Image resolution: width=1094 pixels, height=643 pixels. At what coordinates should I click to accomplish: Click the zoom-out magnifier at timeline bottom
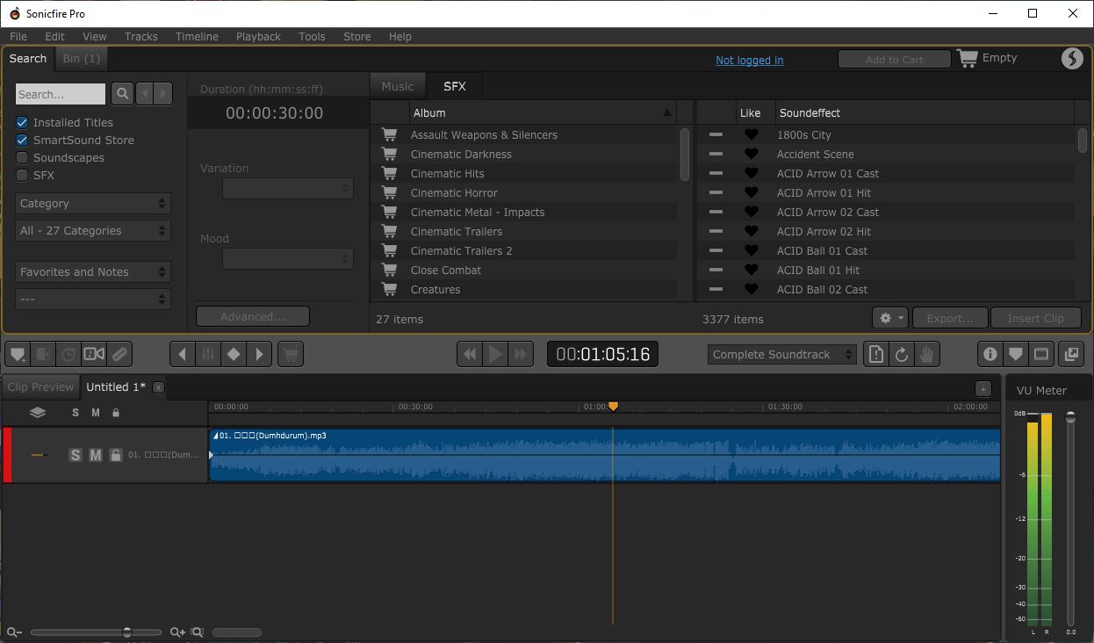pos(14,632)
